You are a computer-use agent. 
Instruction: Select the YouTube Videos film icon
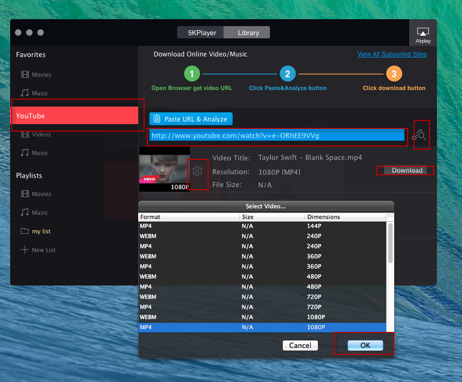[x=25, y=134]
